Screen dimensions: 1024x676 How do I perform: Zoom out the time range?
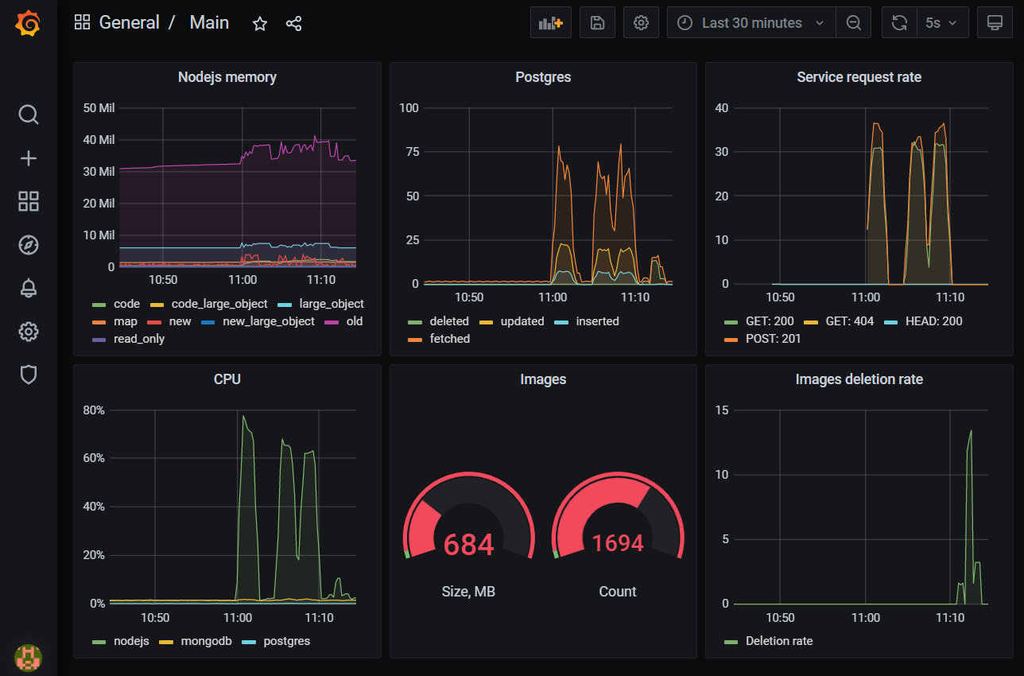coord(854,23)
